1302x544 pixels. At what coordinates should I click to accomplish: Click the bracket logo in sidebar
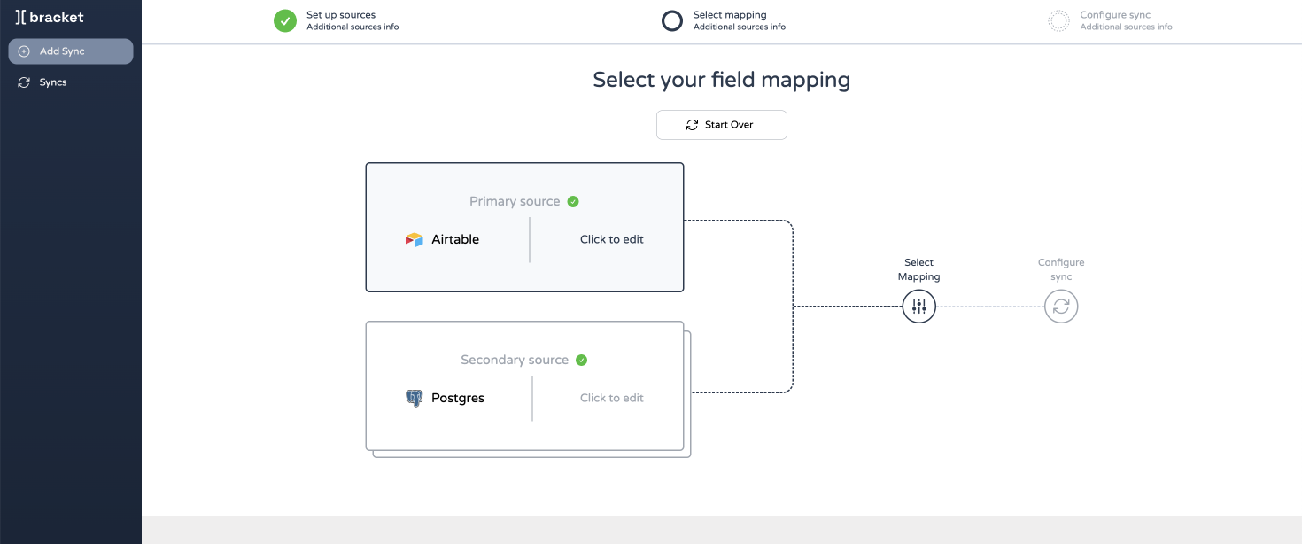(50, 17)
